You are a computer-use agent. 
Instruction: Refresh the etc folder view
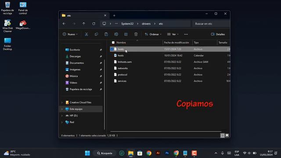(x=94, y=24)
